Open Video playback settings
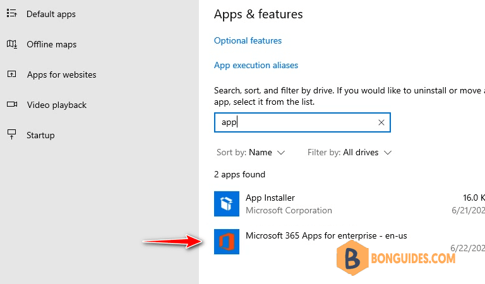Screen dimensions: 485x284 click(57, 105)
